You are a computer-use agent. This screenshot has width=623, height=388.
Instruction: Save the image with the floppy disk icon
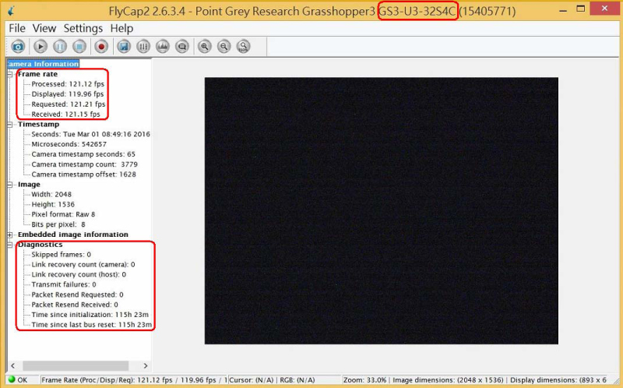coord(123,47)
